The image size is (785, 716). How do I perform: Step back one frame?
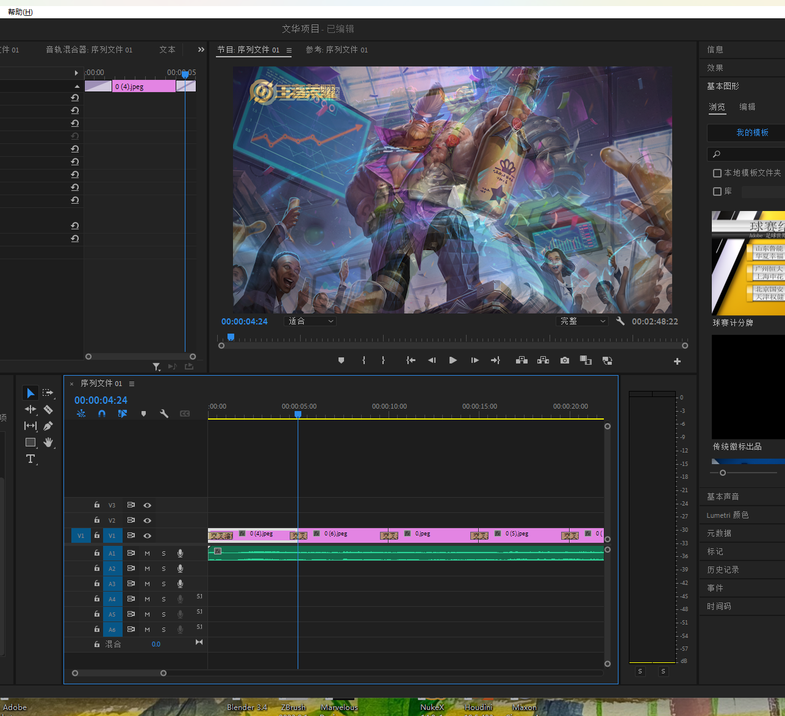tap(432, 360)
